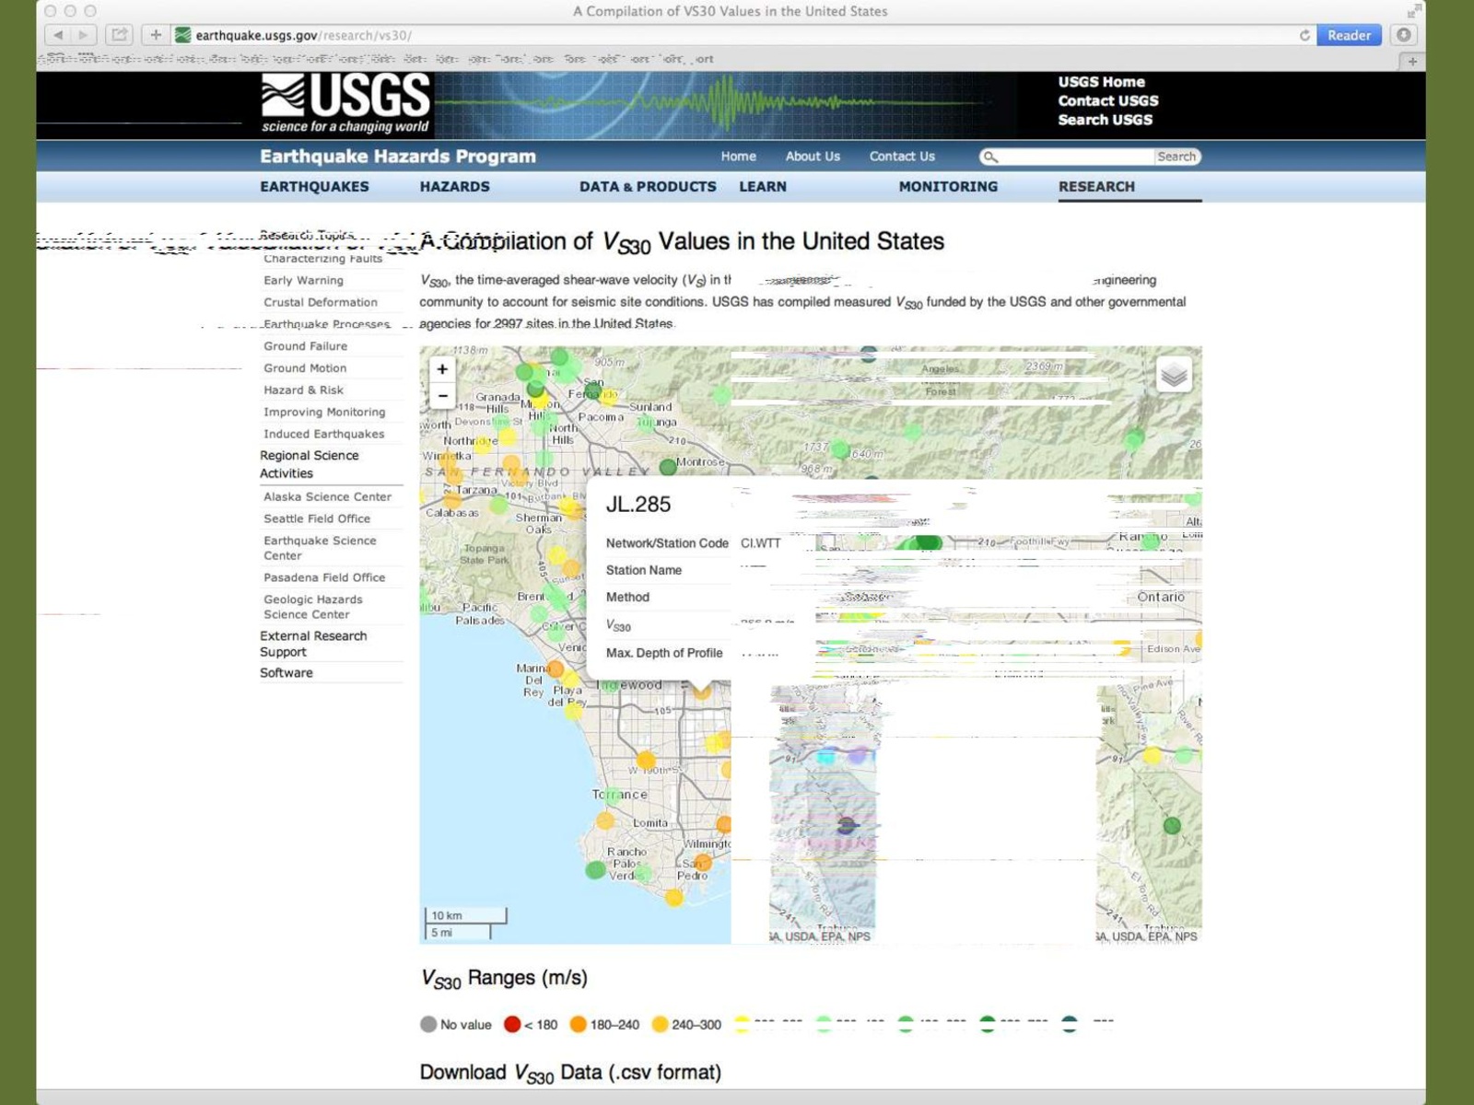Viewport: 1474px width, 1105px height.
Task: Click the map zoom in plus button
Action: coord(442,369)
